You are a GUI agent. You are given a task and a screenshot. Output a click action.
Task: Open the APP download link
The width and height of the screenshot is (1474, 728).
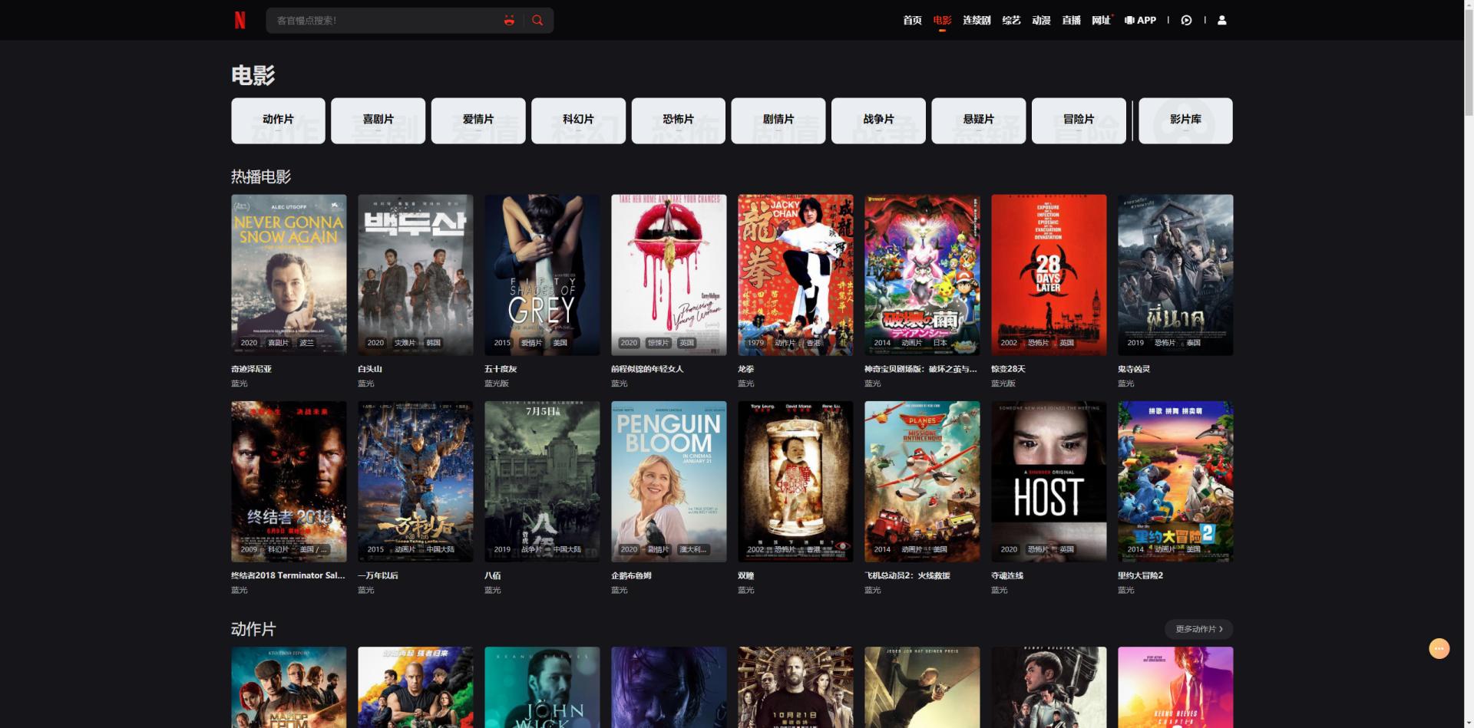point(1140,21)
